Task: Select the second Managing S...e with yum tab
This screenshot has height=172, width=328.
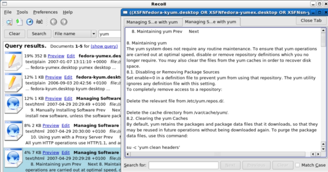Action: click(210, 22)
